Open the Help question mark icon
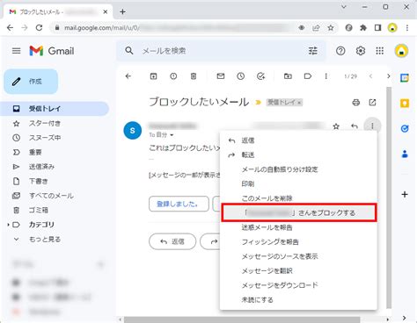The height and width of the screenshot is (323, 417). coord(340,51)
